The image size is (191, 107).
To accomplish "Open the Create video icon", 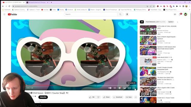I will (175, 14).
